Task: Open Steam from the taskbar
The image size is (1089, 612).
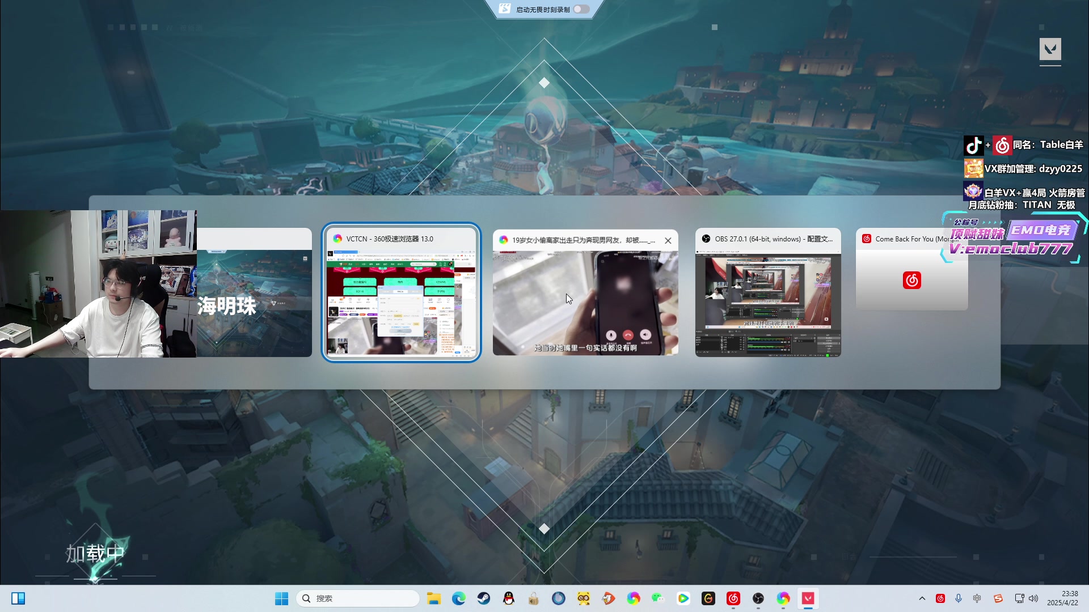Action: tap(484, 598)
